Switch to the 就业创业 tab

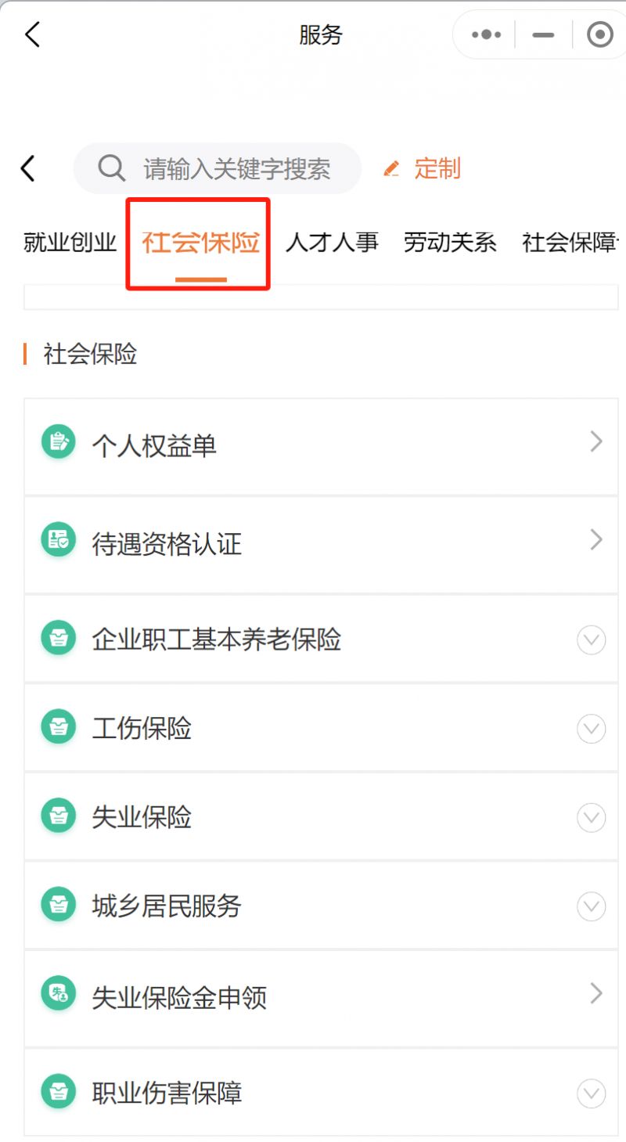[70, 243]
